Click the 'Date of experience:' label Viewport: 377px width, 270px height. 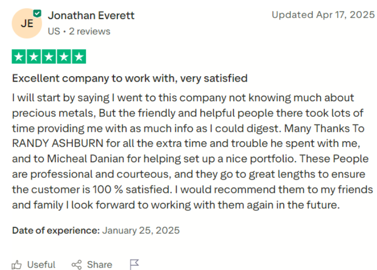pyautogui.click(x=56, y=230)
